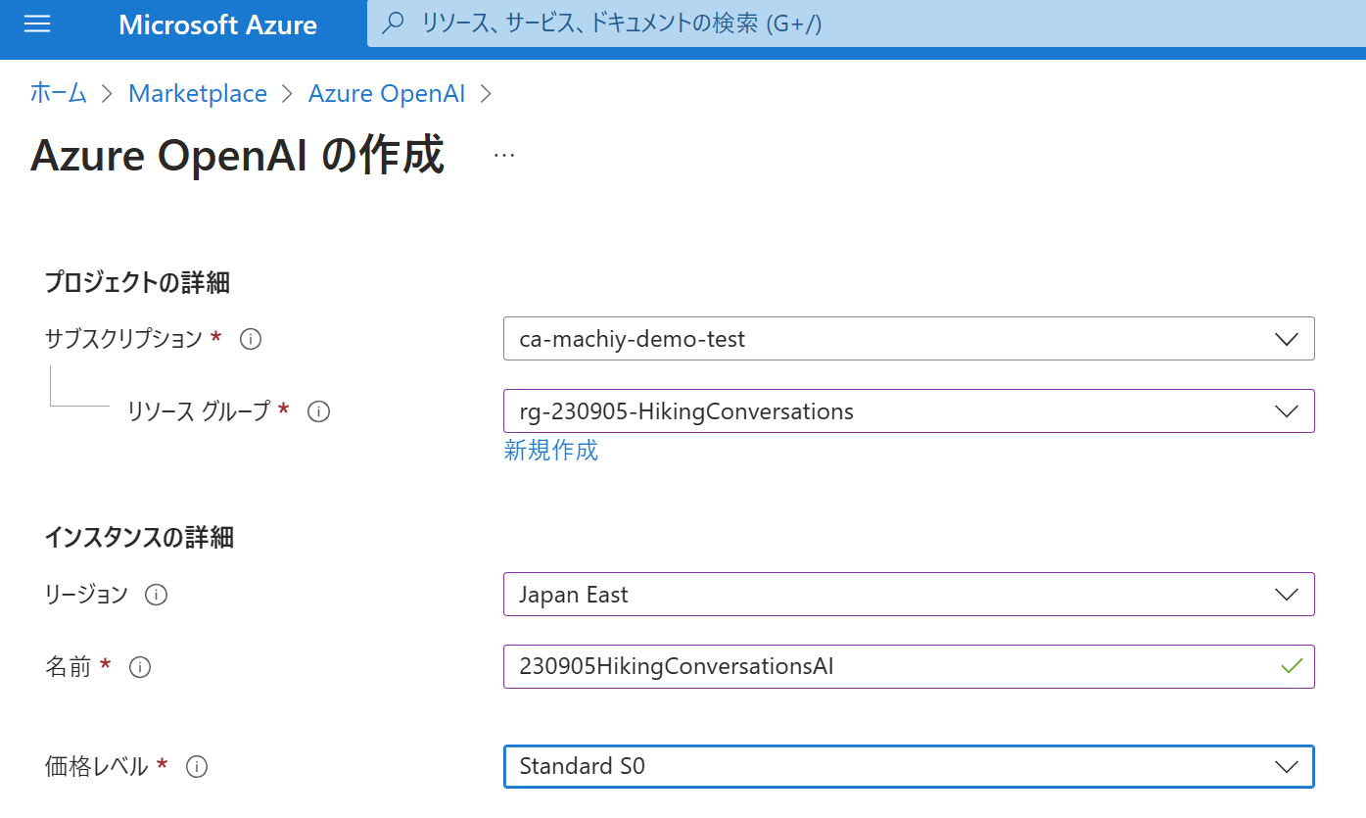Click the サブスクリプション label text
The image size is (1366, 818).
point(123,339)
